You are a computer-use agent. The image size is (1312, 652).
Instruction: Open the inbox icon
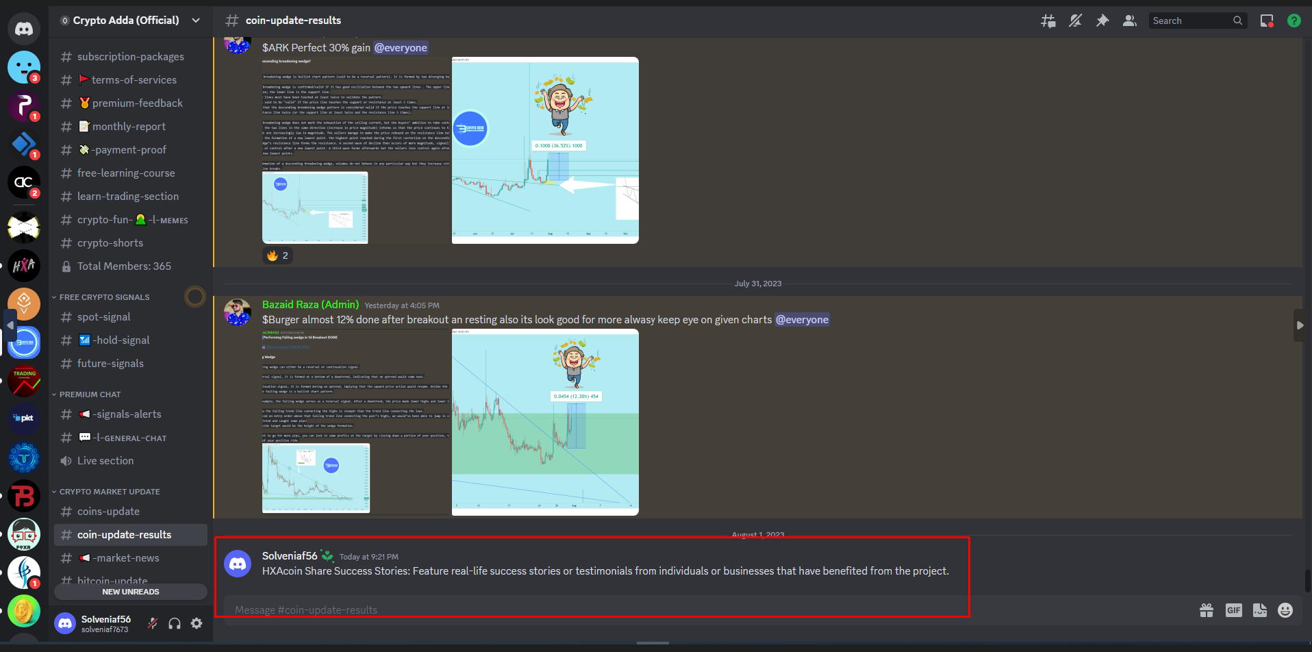point(1267,21)
